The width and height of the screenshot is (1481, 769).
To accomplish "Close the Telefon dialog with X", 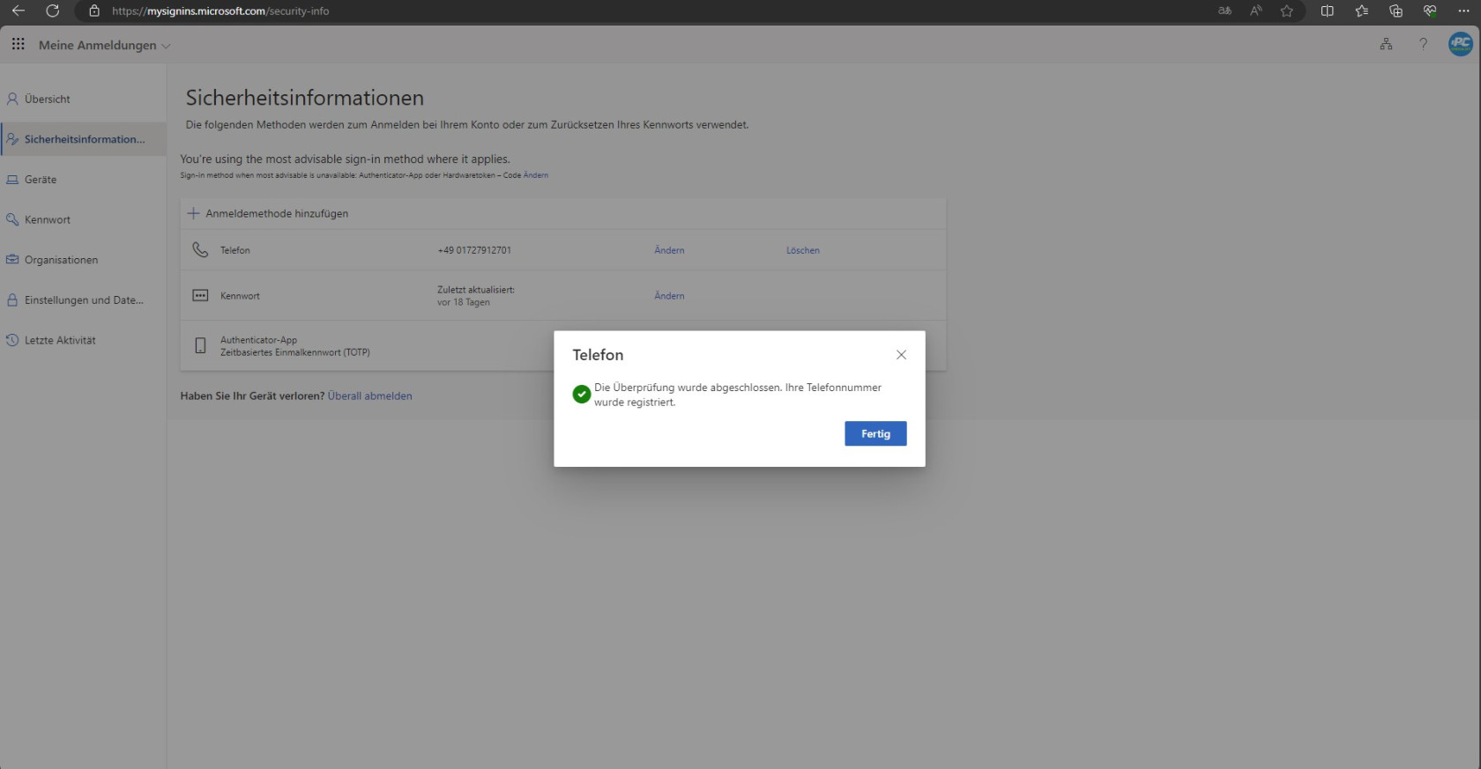I will [x=901, y=355].
